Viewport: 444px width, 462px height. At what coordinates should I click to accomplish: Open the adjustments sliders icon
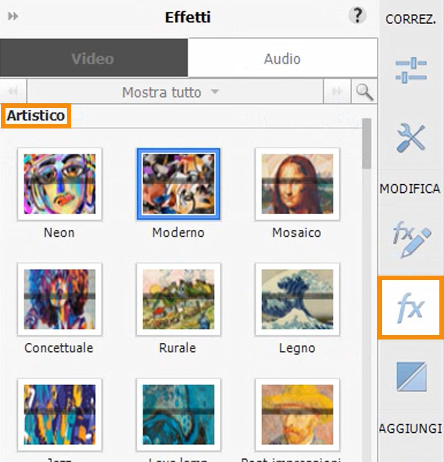pyautogui.click(x=411, y=70)
